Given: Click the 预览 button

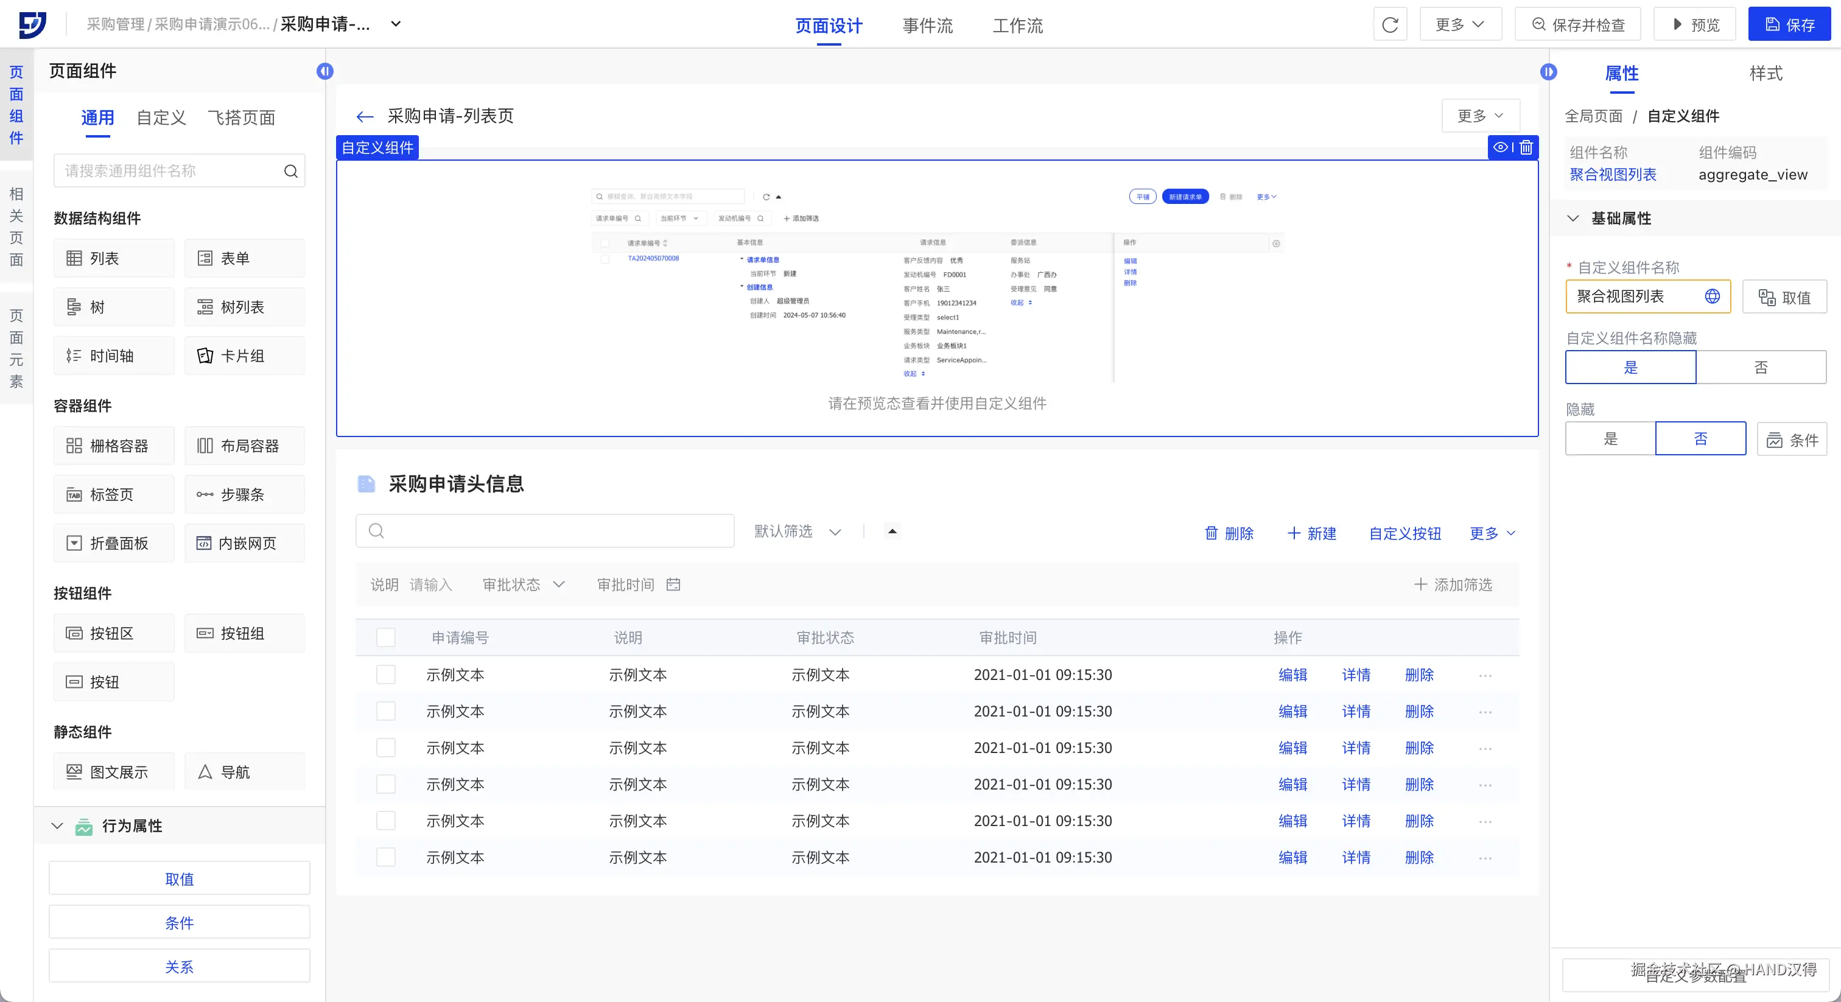Looking at the screenshot, I should (1694, 25).
